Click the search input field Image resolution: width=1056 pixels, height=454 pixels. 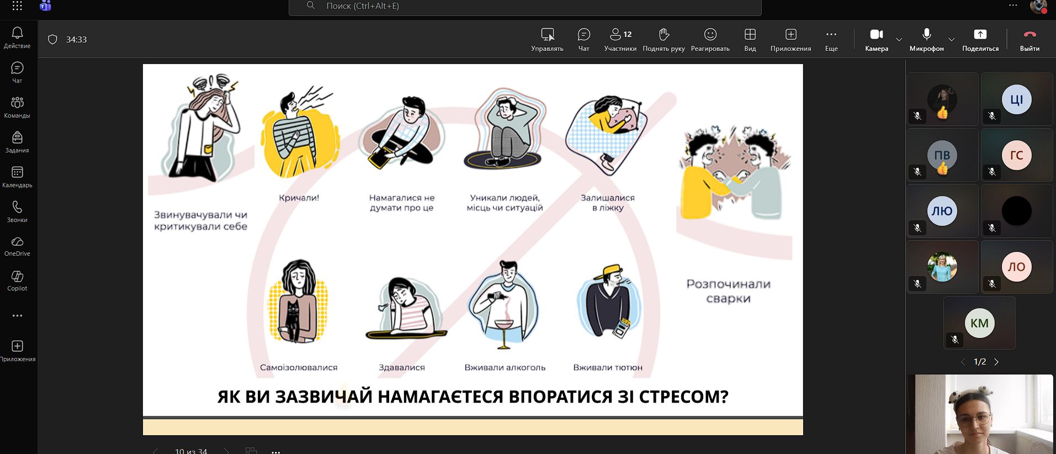524,6
